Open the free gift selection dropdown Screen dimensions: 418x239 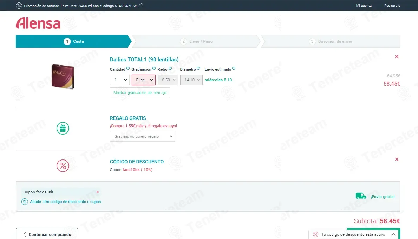click(143, 136)
